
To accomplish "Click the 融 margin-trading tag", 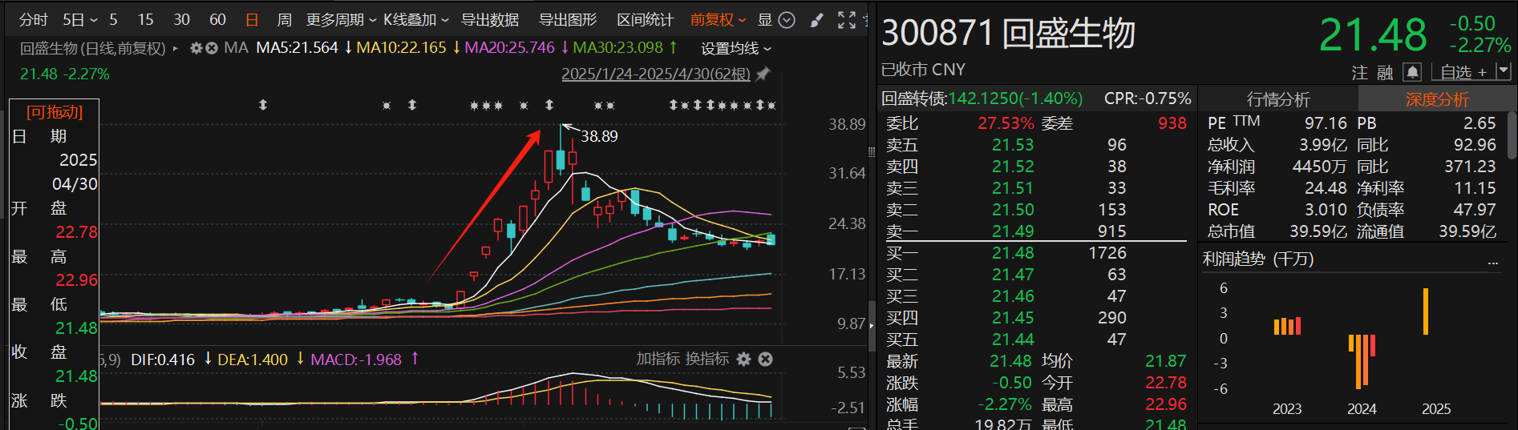I will (1386, 73).
